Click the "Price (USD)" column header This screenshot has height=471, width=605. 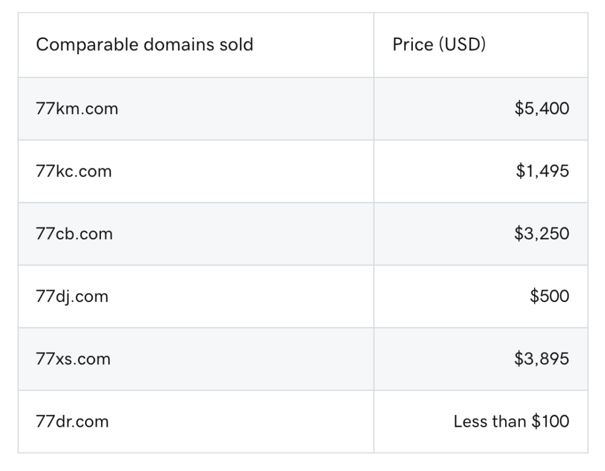tap(438, 45)
